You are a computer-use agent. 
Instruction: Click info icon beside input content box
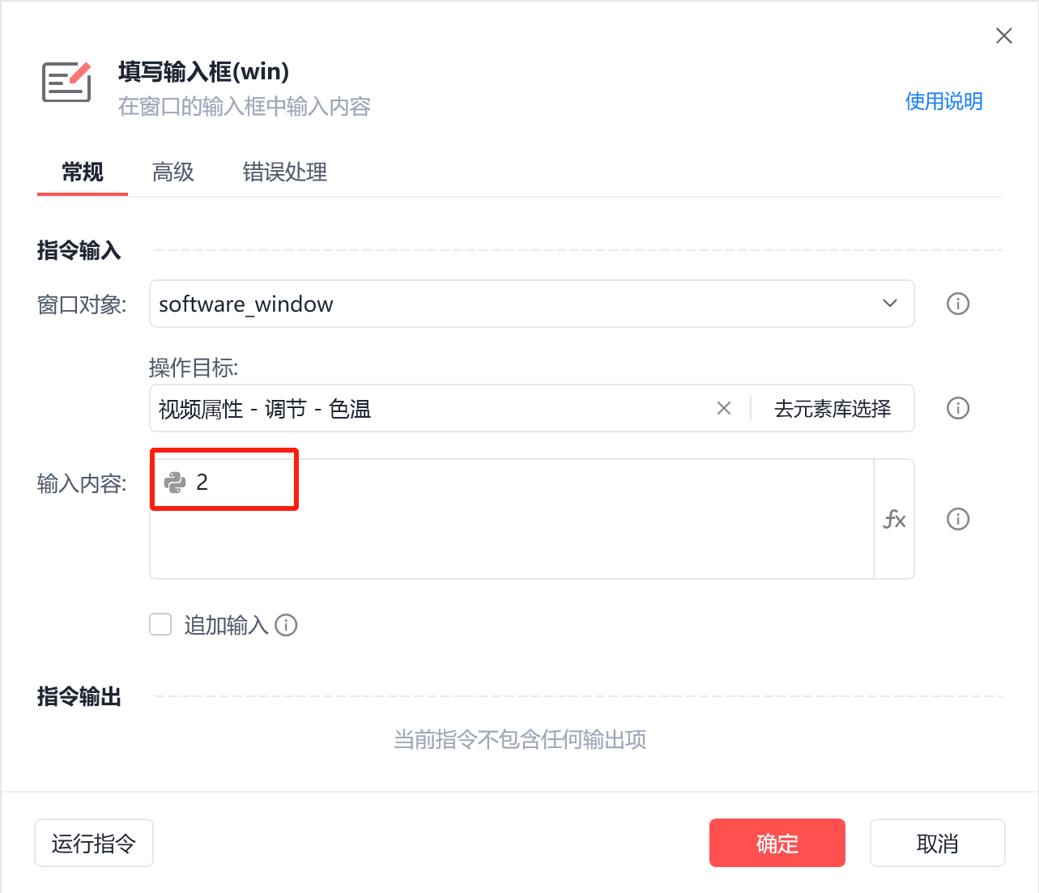958,519
